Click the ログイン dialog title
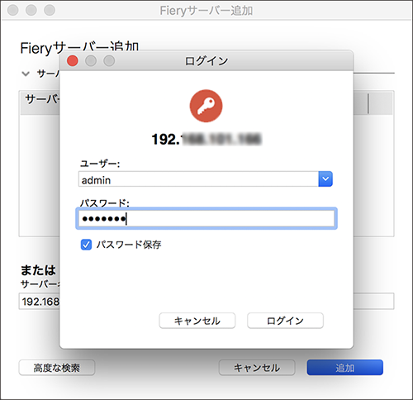The image size is (413, 400). click(206, 61)
